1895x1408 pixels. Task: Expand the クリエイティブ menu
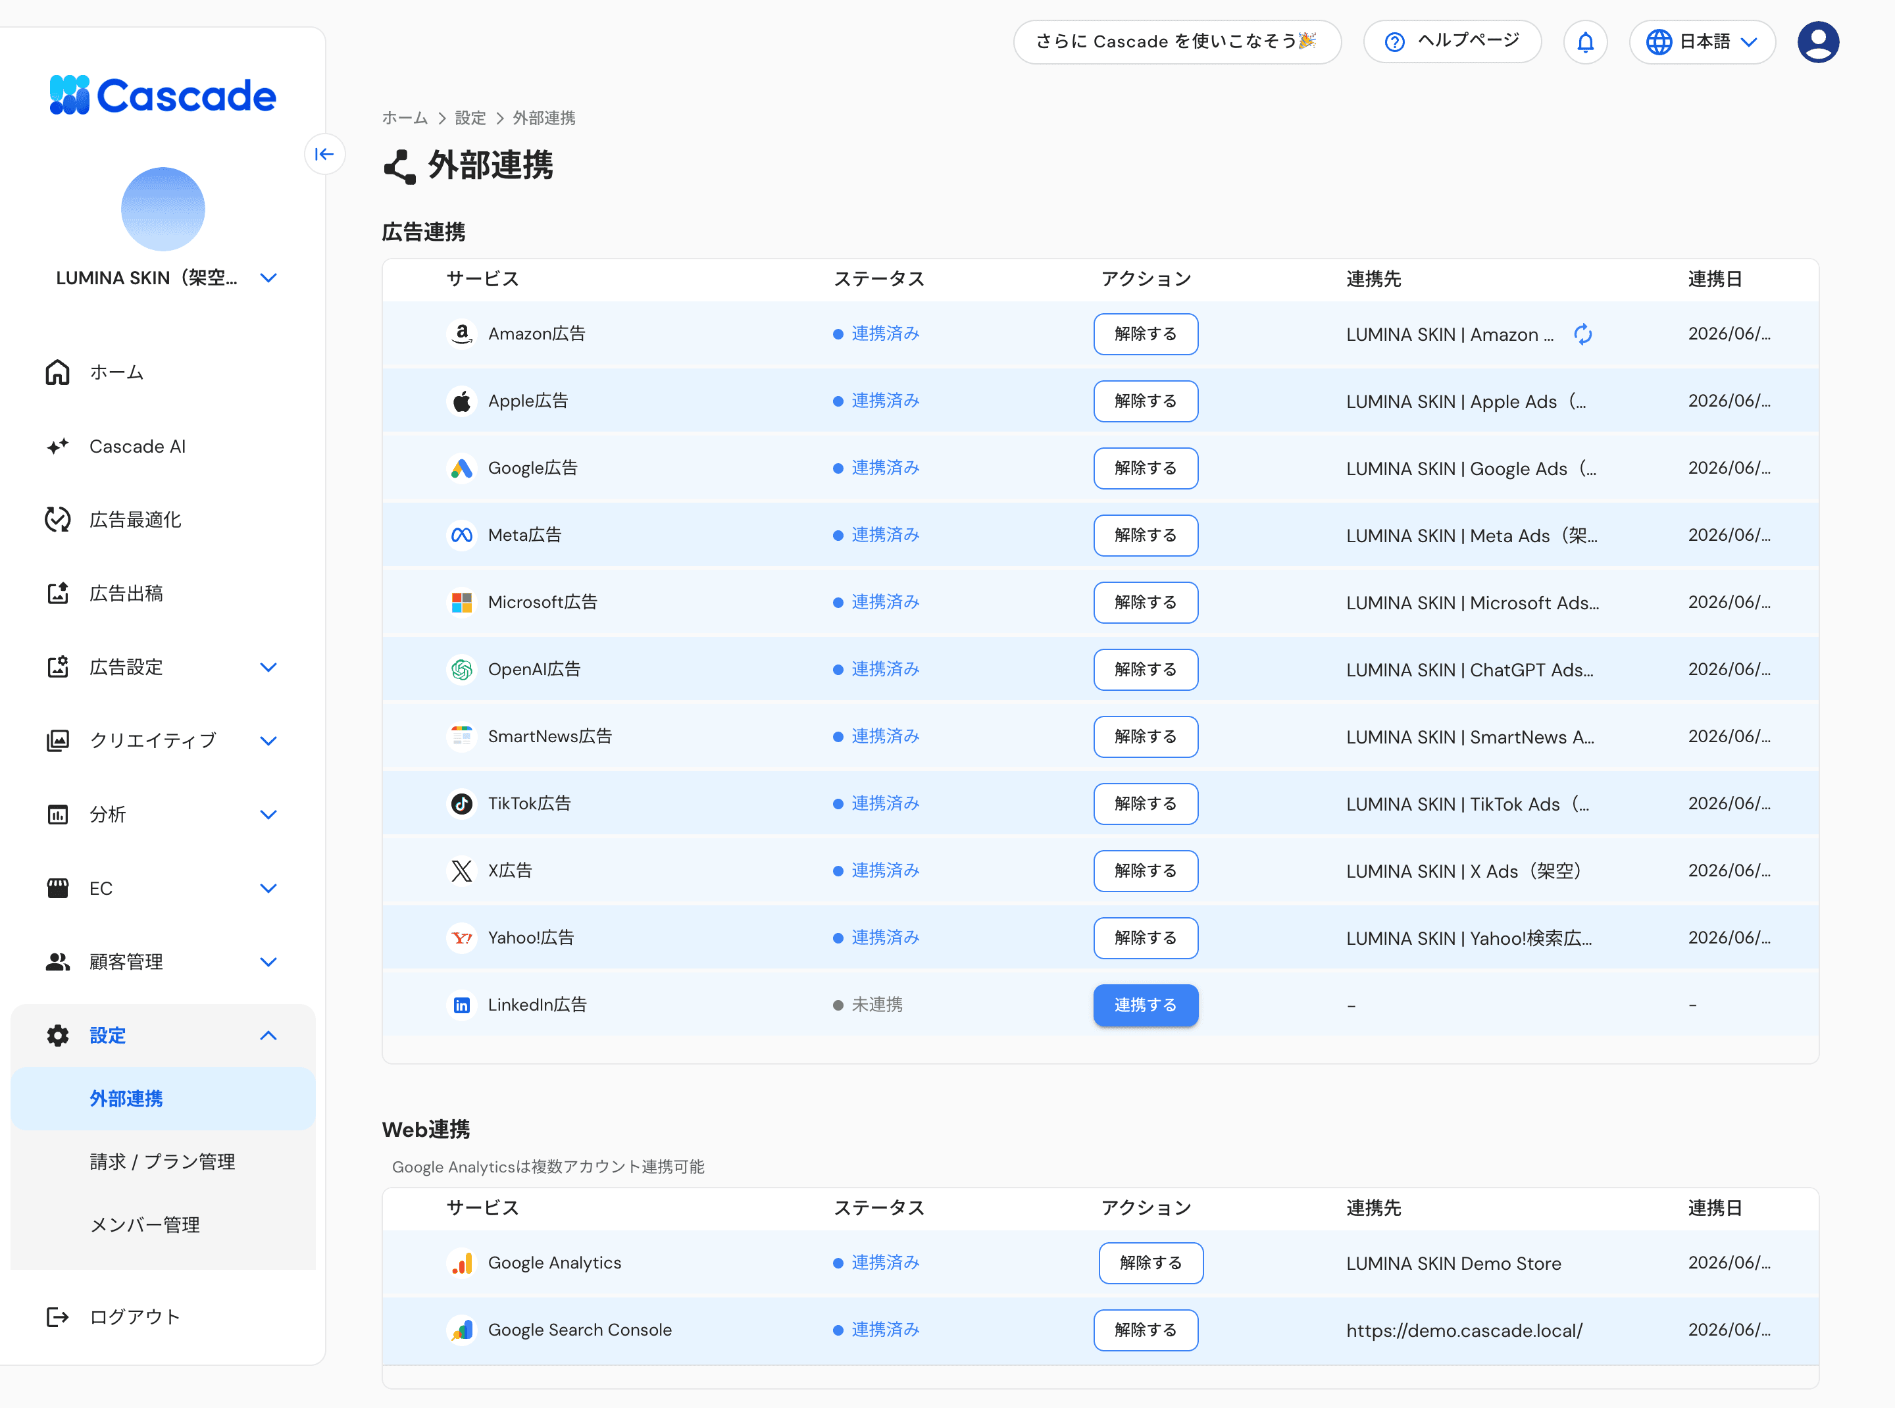point(268,741)
